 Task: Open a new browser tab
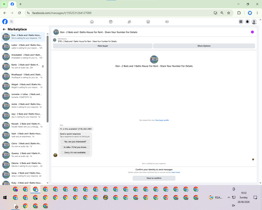point(20,4)
